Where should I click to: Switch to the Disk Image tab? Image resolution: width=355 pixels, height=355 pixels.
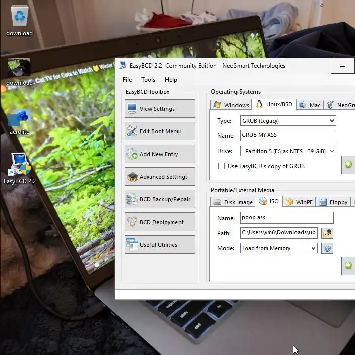click(x=232, y=202)
